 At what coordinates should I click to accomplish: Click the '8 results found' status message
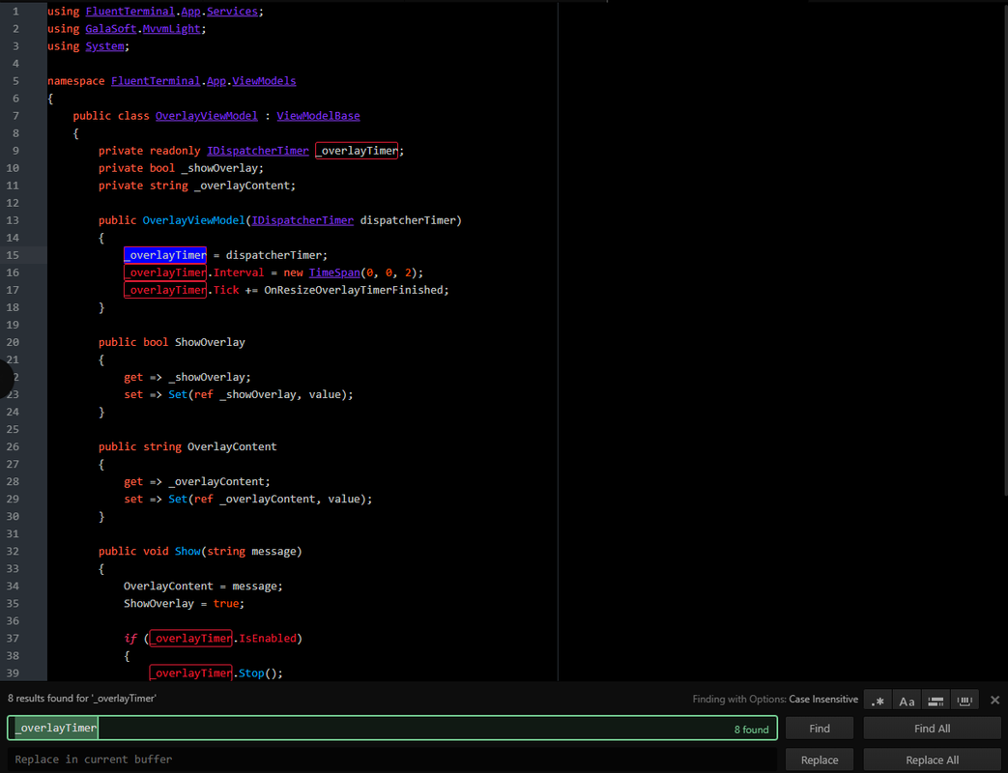point(81,698)
